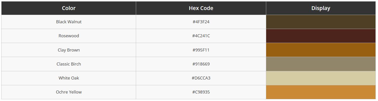Click the Display column header

(x=321, y=8)
